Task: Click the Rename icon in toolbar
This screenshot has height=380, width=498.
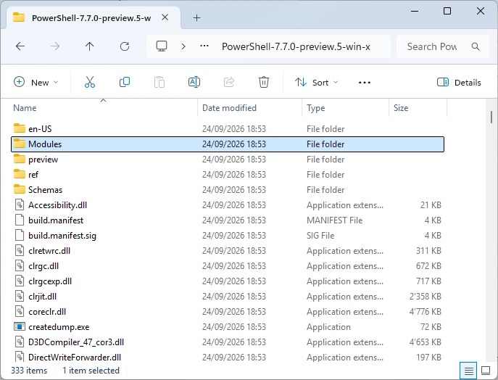Action: (194, 82)
